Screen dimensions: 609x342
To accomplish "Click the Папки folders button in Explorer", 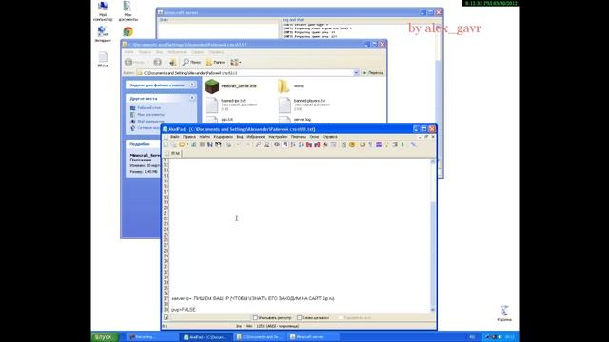I will coord(216,62).
